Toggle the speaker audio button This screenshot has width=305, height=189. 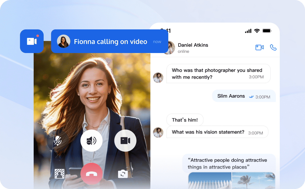pyautogui.click(x=91, y=141)
